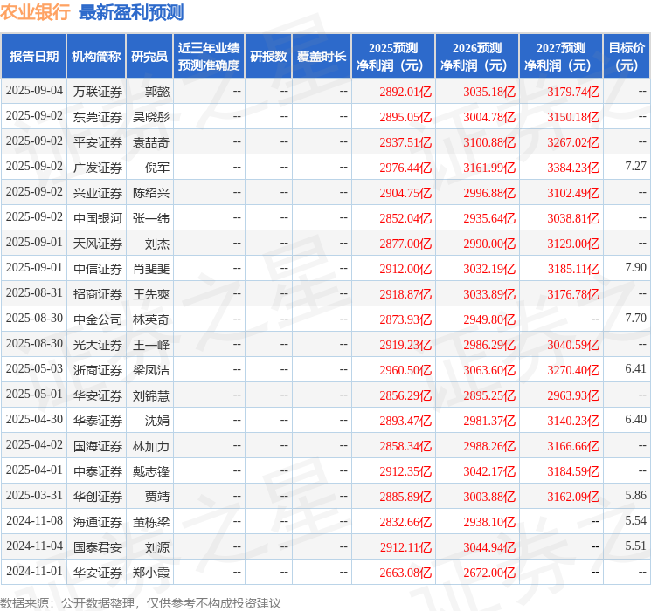
Task: Click the 兴业证券 institution cell
Action: tap(98, 193)
